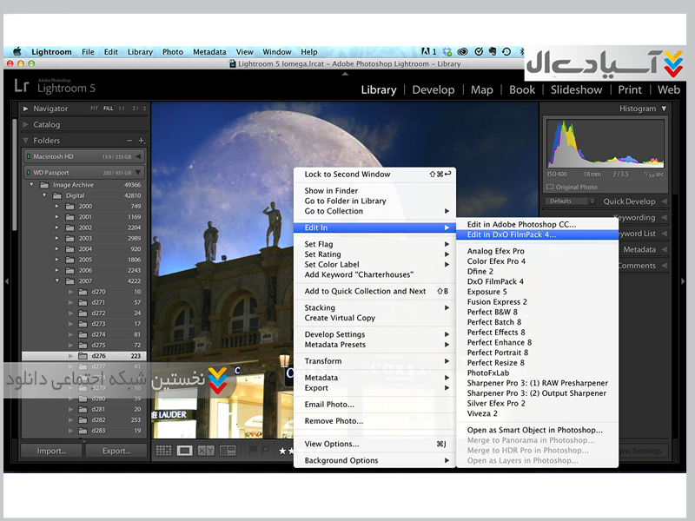The height and width of the screenshot is (521, 695).
Task: Click the plus icon in Folders panel
Action: [x=142, y=141]
